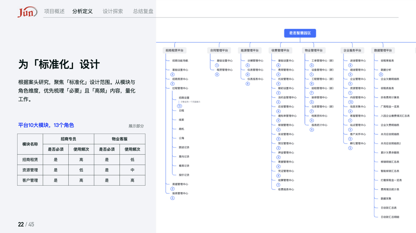The height and width of the screenshot is (233, 416).
Task: Click the 信息采集中心 node
Action: pyautogui.click(x=358, y=107)
